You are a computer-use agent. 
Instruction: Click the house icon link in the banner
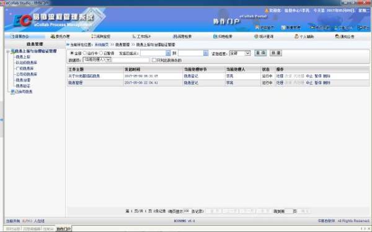pyautogui.click(x=257, y=27)
